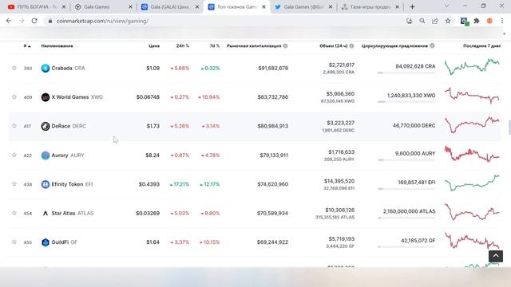Sort by Наименование column header

pos(57,46)
